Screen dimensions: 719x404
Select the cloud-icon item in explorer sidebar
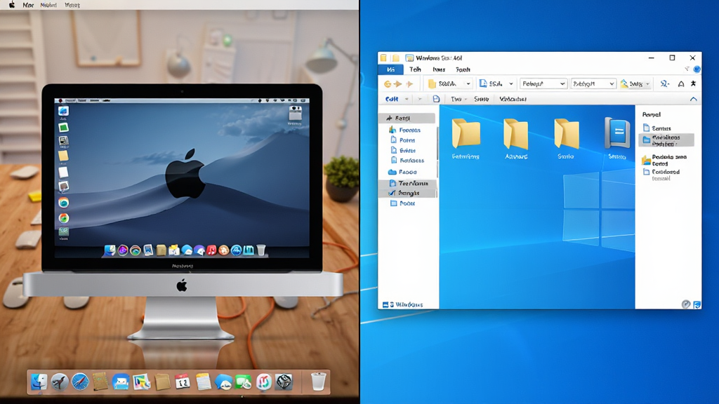pos(402,172)
